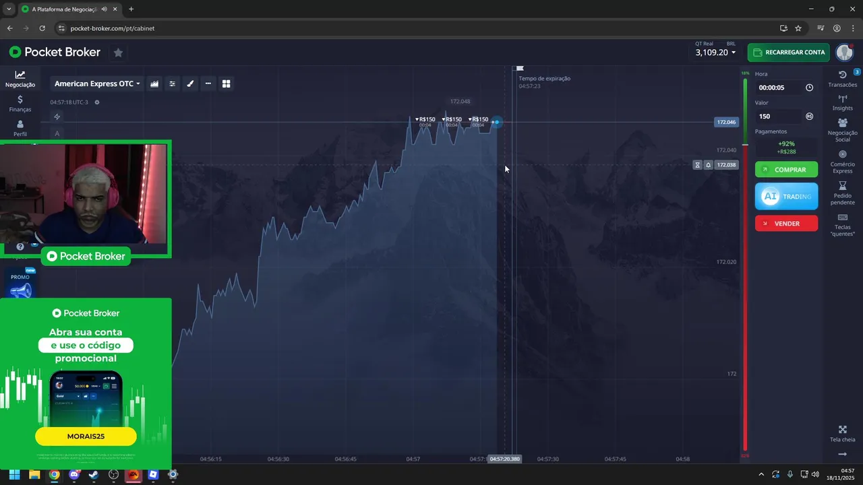
Task: Select the drawing brush tool
Action: [190, 84]
